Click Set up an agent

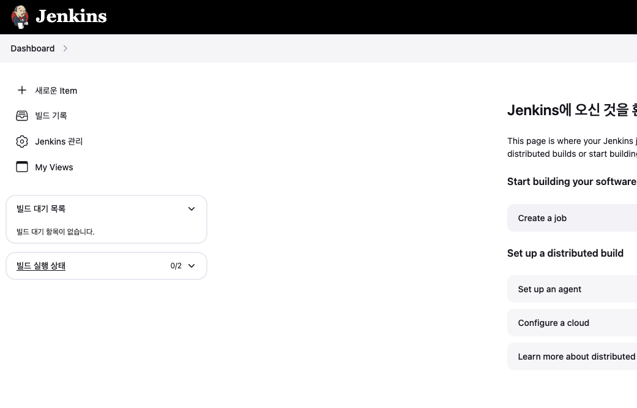point(572,289)
